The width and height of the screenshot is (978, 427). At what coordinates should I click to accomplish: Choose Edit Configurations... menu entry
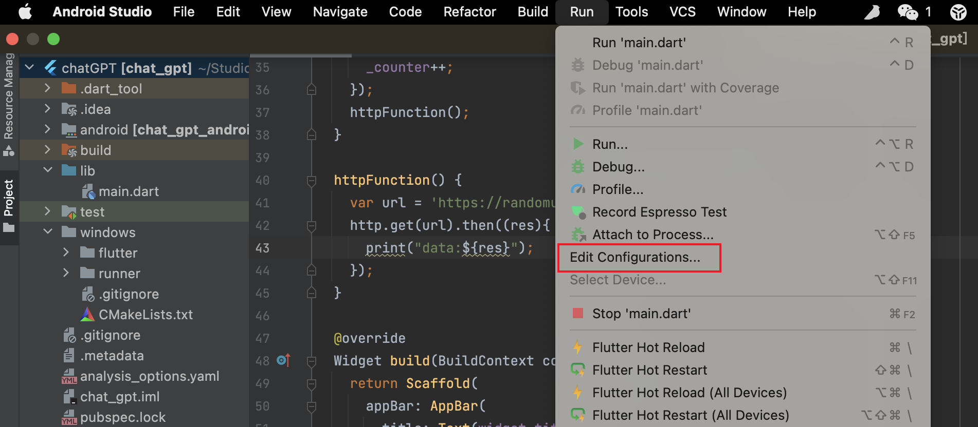coord(742,257)
